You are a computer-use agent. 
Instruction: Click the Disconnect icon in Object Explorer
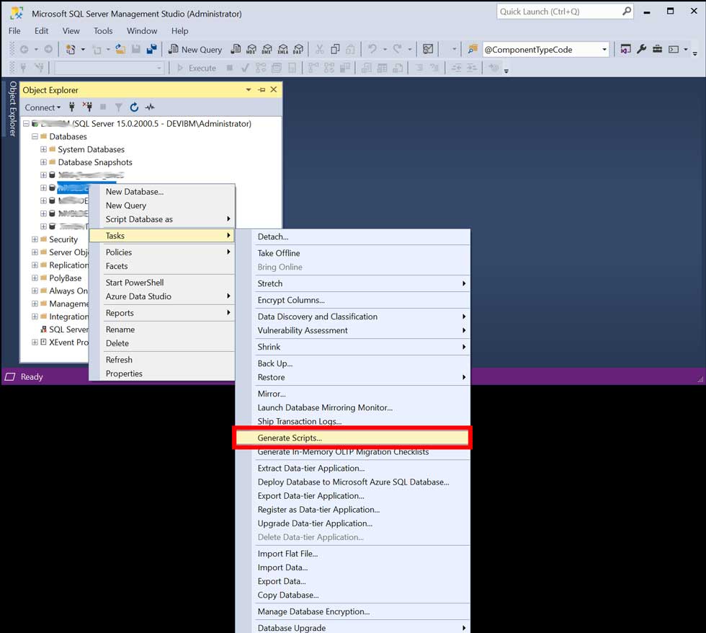[x=87, y=107]
